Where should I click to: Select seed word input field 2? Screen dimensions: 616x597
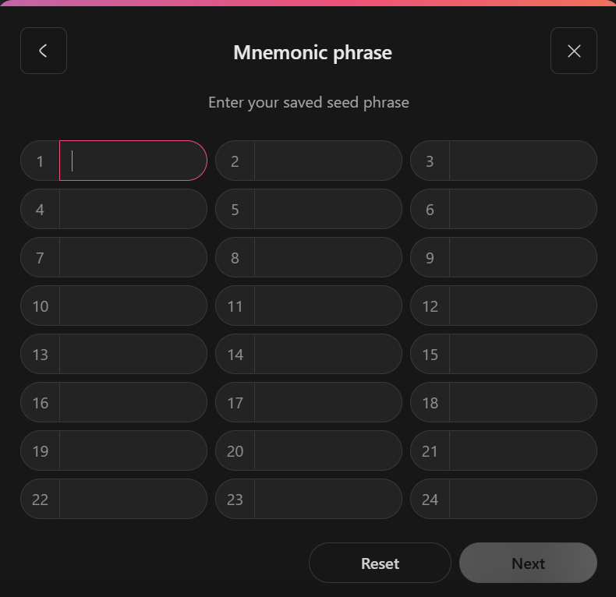[327, 161]
